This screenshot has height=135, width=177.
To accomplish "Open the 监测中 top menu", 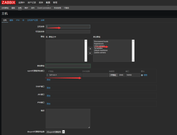I will click(22, 2).
